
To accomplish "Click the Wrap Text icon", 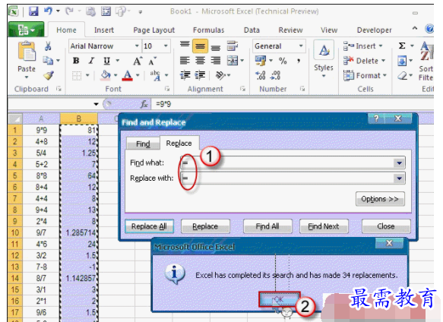I will tap(233, 46).
